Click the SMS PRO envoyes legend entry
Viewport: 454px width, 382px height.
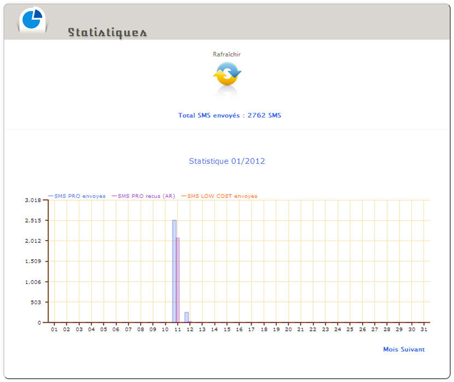[x=77, y=196]
